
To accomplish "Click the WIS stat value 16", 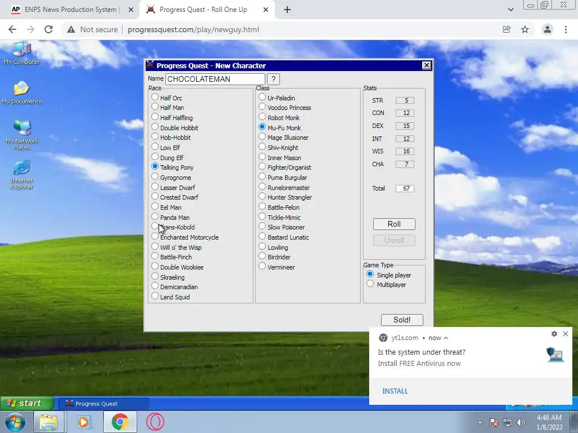I will pos(405,151).
